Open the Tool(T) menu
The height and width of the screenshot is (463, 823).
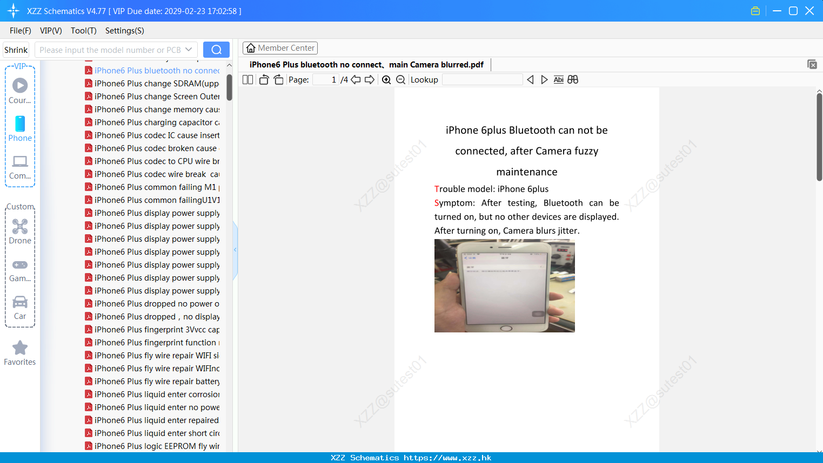84,31
